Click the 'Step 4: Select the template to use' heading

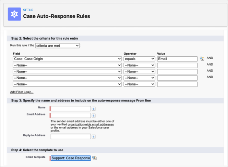tap(37, 150)
